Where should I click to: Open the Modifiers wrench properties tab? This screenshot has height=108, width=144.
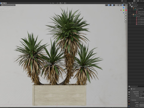(129, 106)
